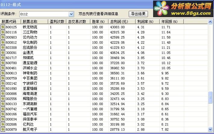Viewport: 214px width, 134px height.
Task: Select stock name 云内动力
Action: 30,37
